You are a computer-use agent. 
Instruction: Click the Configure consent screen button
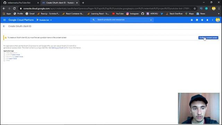pyautogui.click(x=208, y=38)
